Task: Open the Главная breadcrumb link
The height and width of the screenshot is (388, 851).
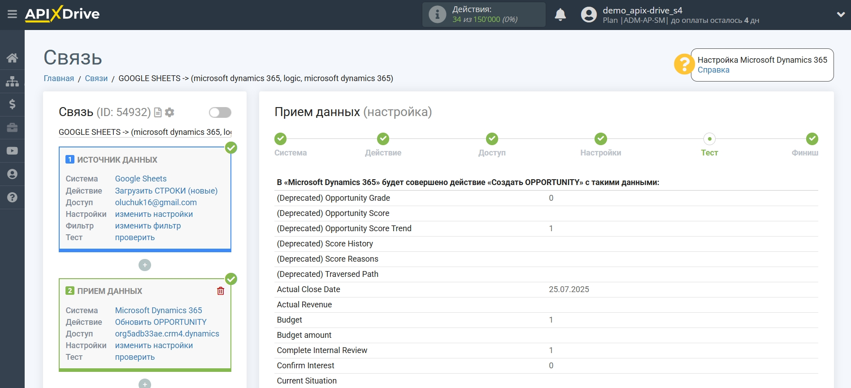Action: 59,78
